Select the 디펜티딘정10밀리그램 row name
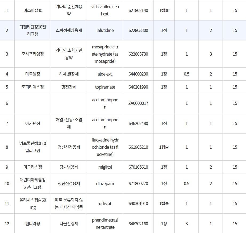The width and height of the screenshot is (246, 233). pos(33,30)
